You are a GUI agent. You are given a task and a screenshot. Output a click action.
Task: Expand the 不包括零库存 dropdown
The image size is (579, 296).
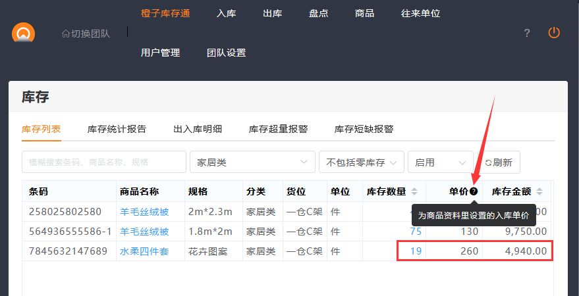click(x=361, y=162)
